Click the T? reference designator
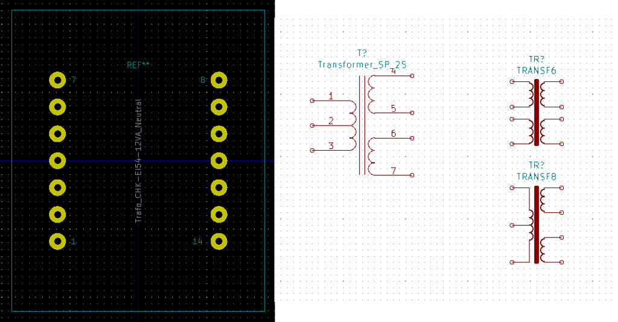This screenshot has width=618, height=322. pyautogui.click(x=362, y=53)
